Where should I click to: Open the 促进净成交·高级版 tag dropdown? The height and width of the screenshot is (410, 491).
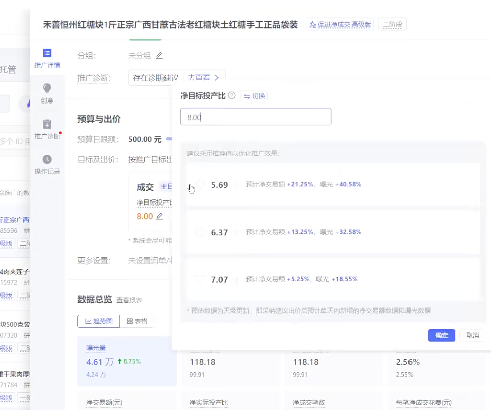click(x=340, y=25)
